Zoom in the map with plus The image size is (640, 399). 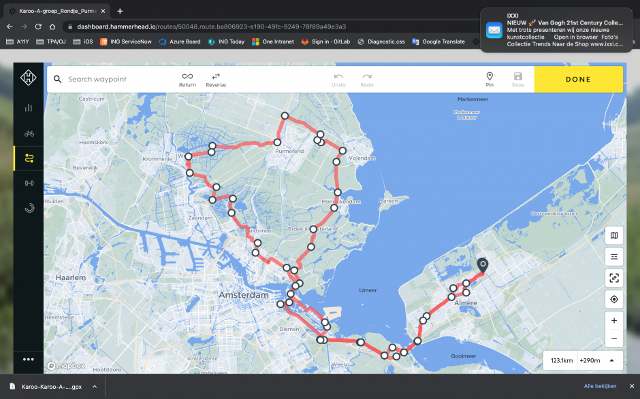614,321
